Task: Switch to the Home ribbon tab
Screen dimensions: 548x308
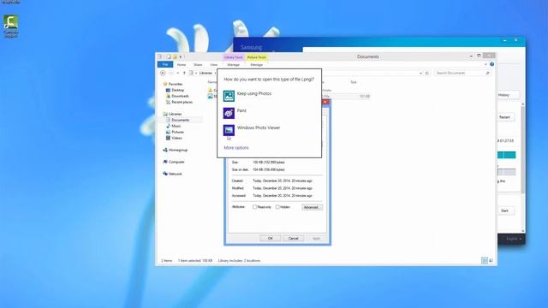Action: click(x=182, y=65)
